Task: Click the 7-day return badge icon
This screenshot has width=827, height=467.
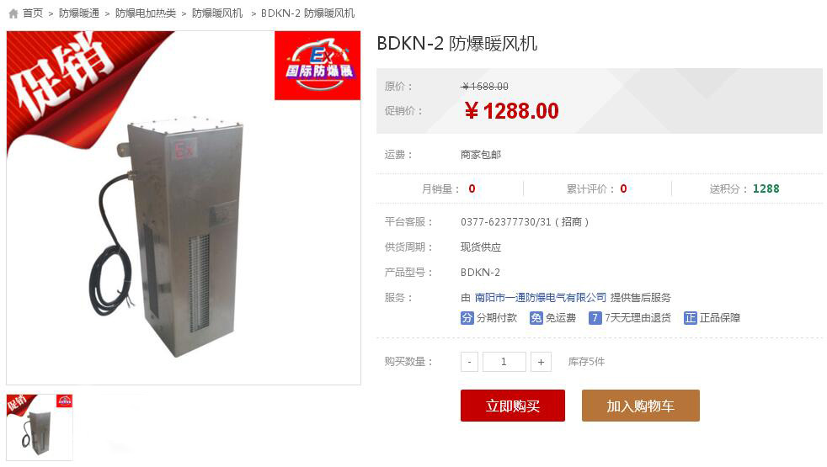Action: (595, 318)
